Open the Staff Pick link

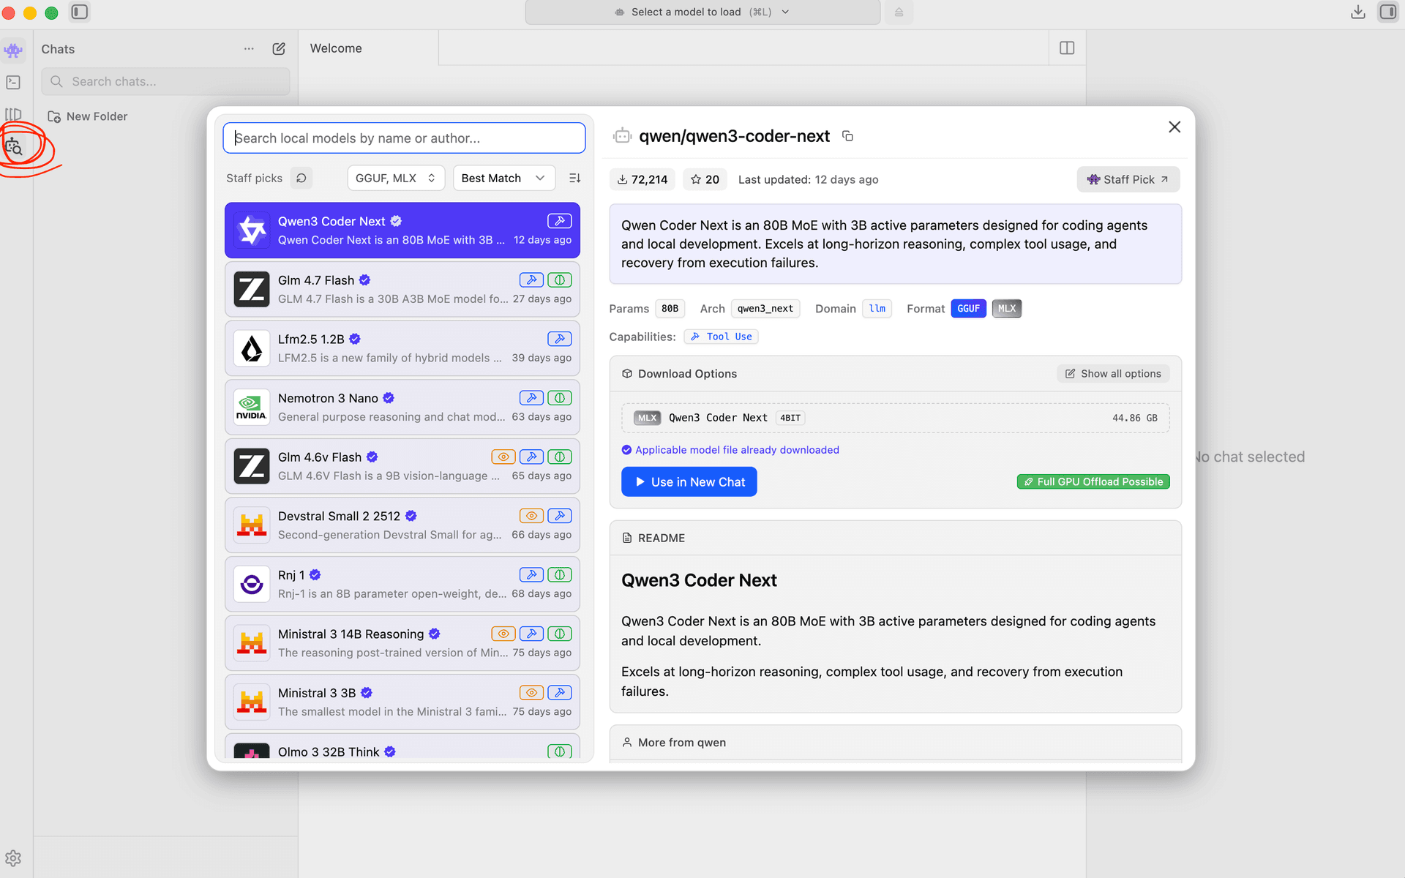pos(1128,179)
